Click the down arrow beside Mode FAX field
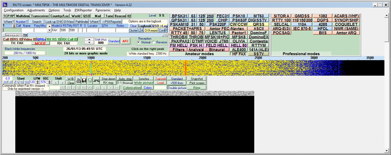This screenshot has height=155, width=391. point(49,30)
